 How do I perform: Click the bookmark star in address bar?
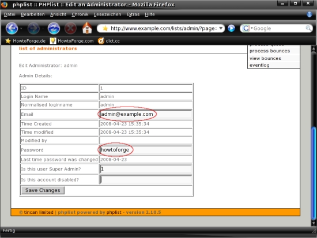coord(105,28)
